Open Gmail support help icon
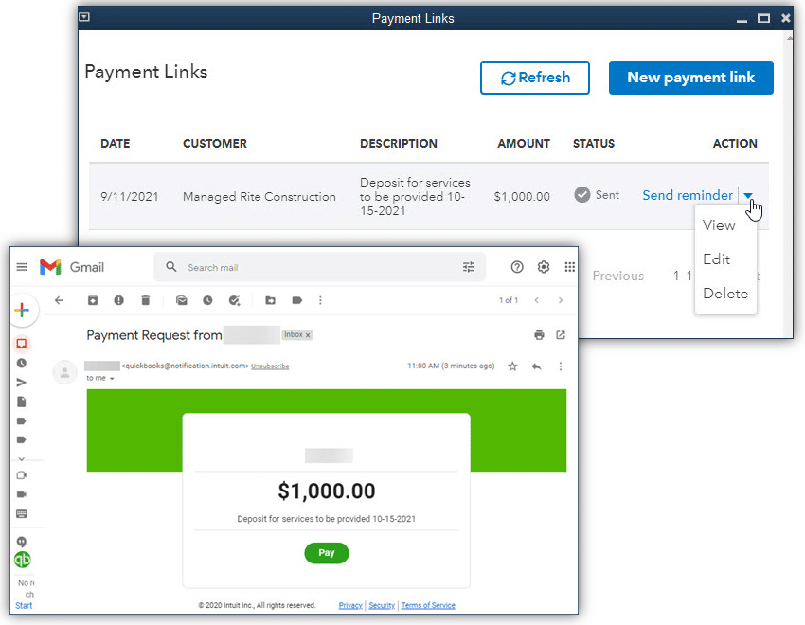Screen dimensions: 805x625 point(517,267)
